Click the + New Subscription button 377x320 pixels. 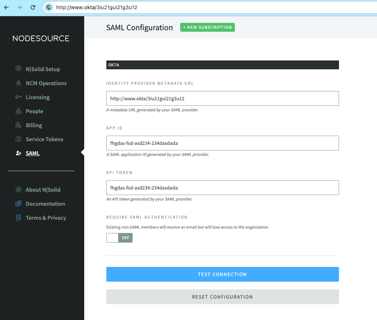tap(208, 27)
